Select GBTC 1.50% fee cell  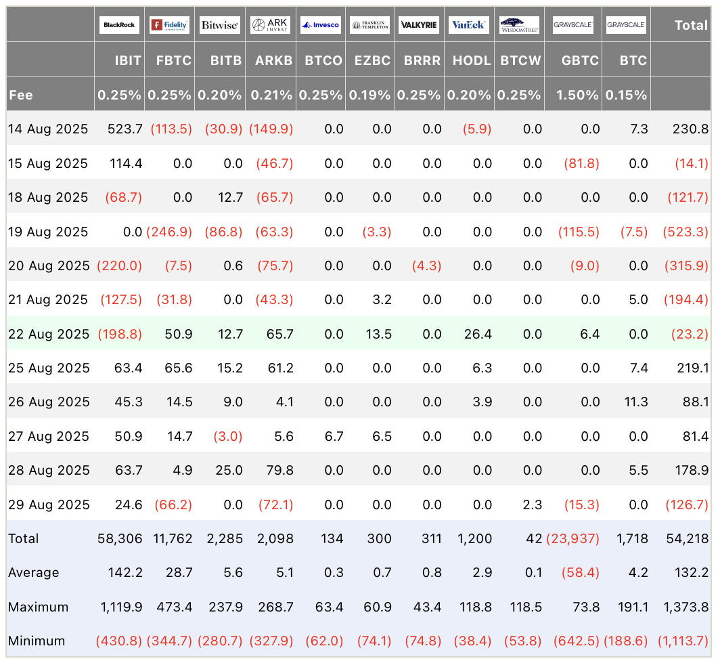coord(577,95)
